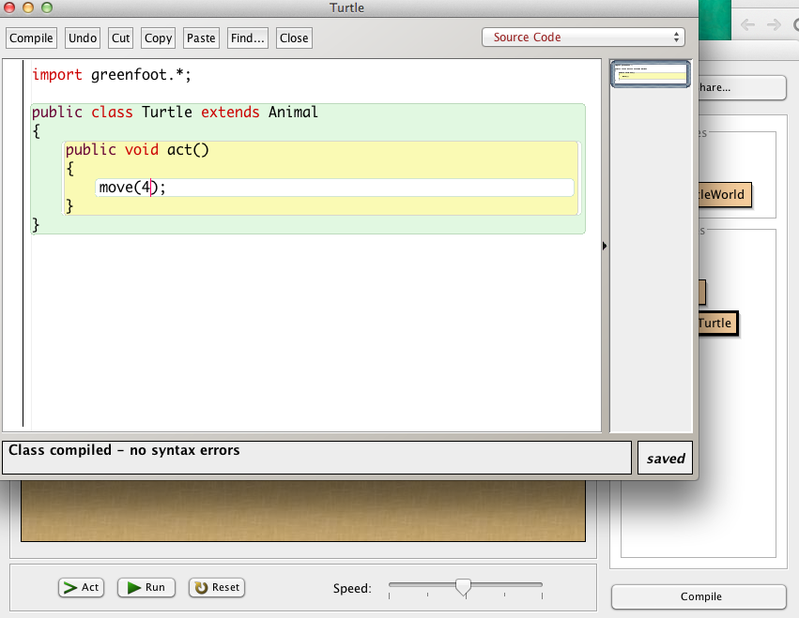Click the Paste button
Image resolution: width=799 pixels, height=618 pixels.
click(x=201, y=38)
